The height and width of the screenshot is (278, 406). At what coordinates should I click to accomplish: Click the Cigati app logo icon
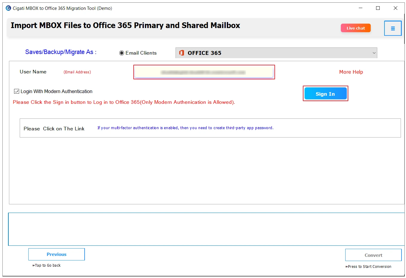tap(8, 8)
